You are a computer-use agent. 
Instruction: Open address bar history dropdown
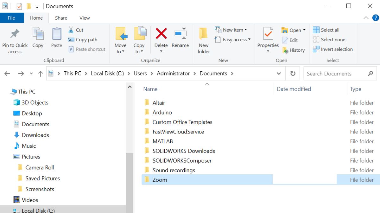point(279,74)
